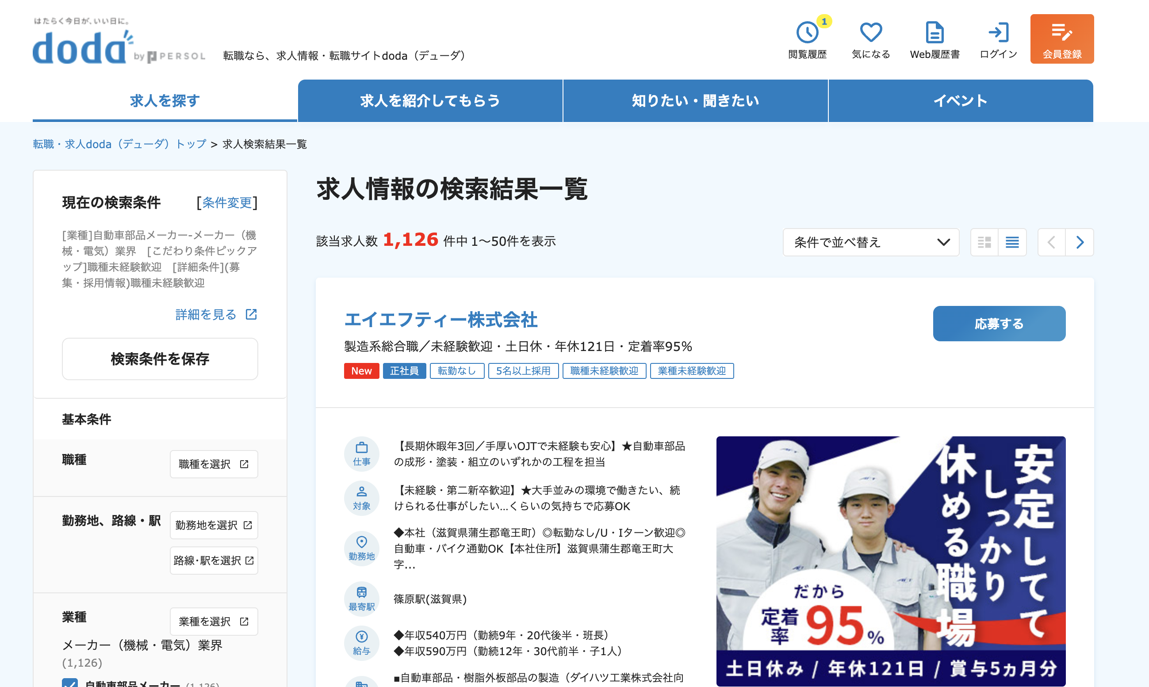1149x687 pixels.
Task: Click the external-link icon beside 詳細を見る
Action: coord(251,314)
